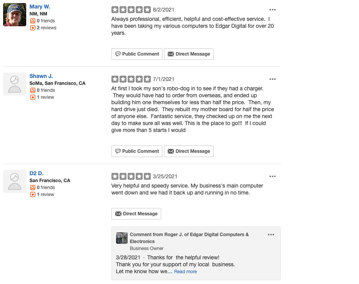Send a Direct Message to Mary W.

pyautogui.click(x=189, y=54)
